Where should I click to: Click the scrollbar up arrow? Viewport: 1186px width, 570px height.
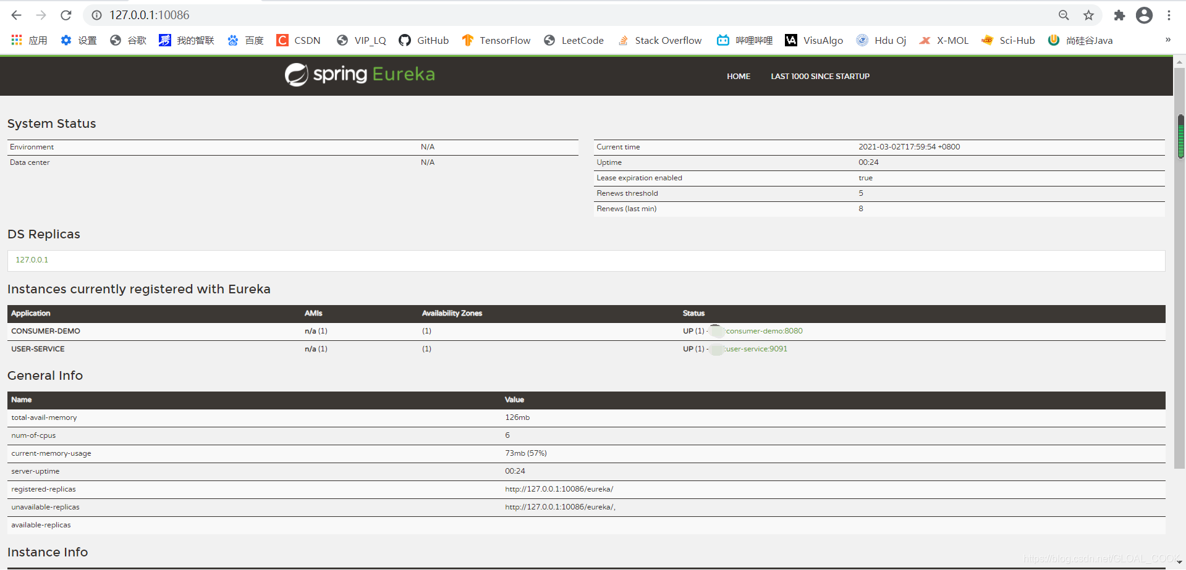[1180, 62]
